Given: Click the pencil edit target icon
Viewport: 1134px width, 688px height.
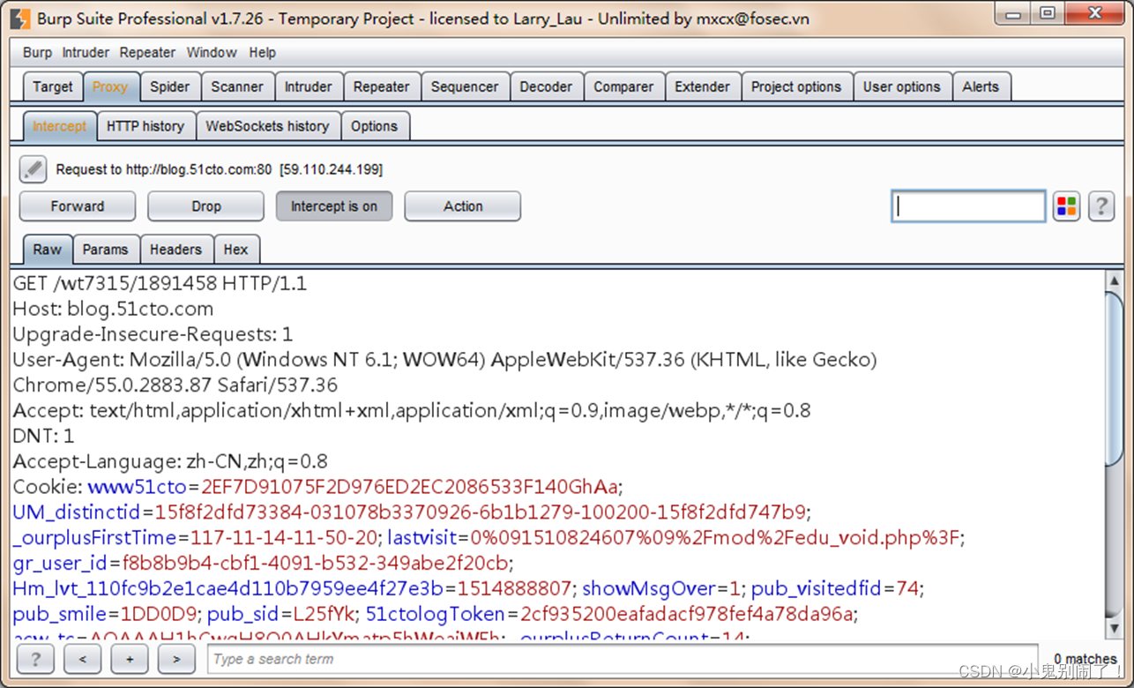Looking at the screenshot, I should [x=33, y=168].
